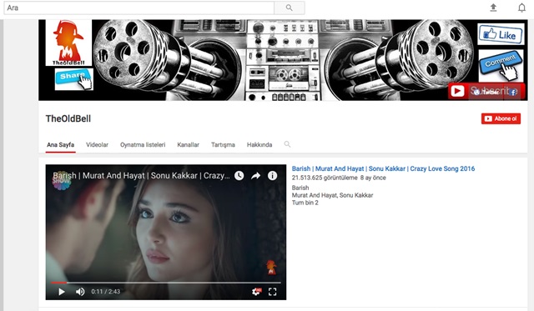Click the Like graphic in banner
534x311 pixels.
(x=501, y=34)
